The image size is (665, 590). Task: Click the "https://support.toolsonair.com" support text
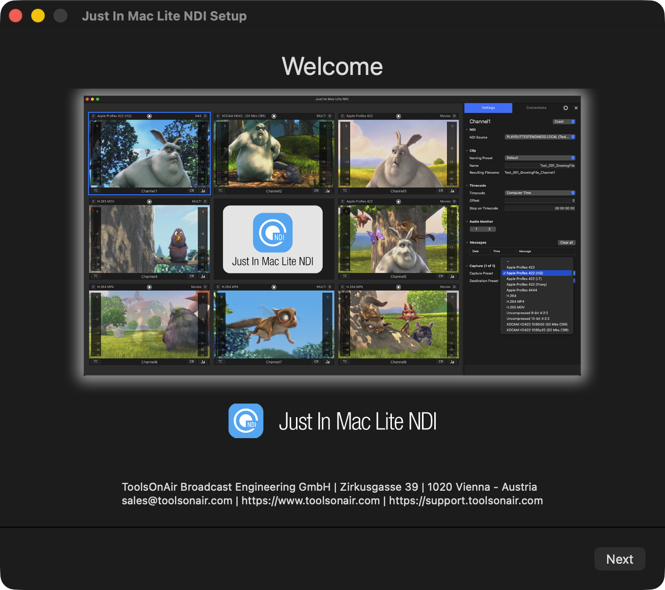point(466,501)
